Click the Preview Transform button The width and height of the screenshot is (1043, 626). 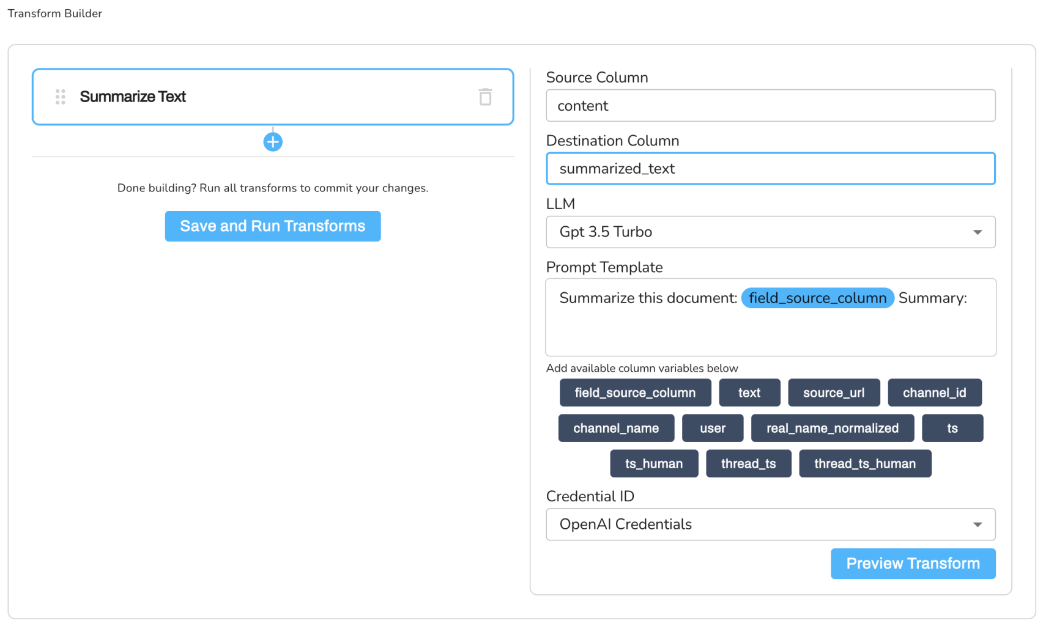coord(913,564)
